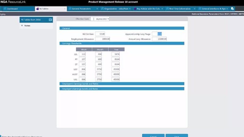Click the Cancel button
The width and height of the screenshot is (244, 137).
coord(153,136)
